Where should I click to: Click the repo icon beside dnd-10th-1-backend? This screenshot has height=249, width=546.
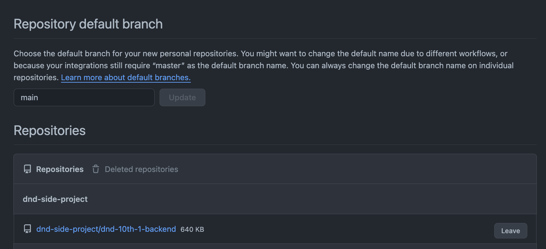(x=27, y=229)
